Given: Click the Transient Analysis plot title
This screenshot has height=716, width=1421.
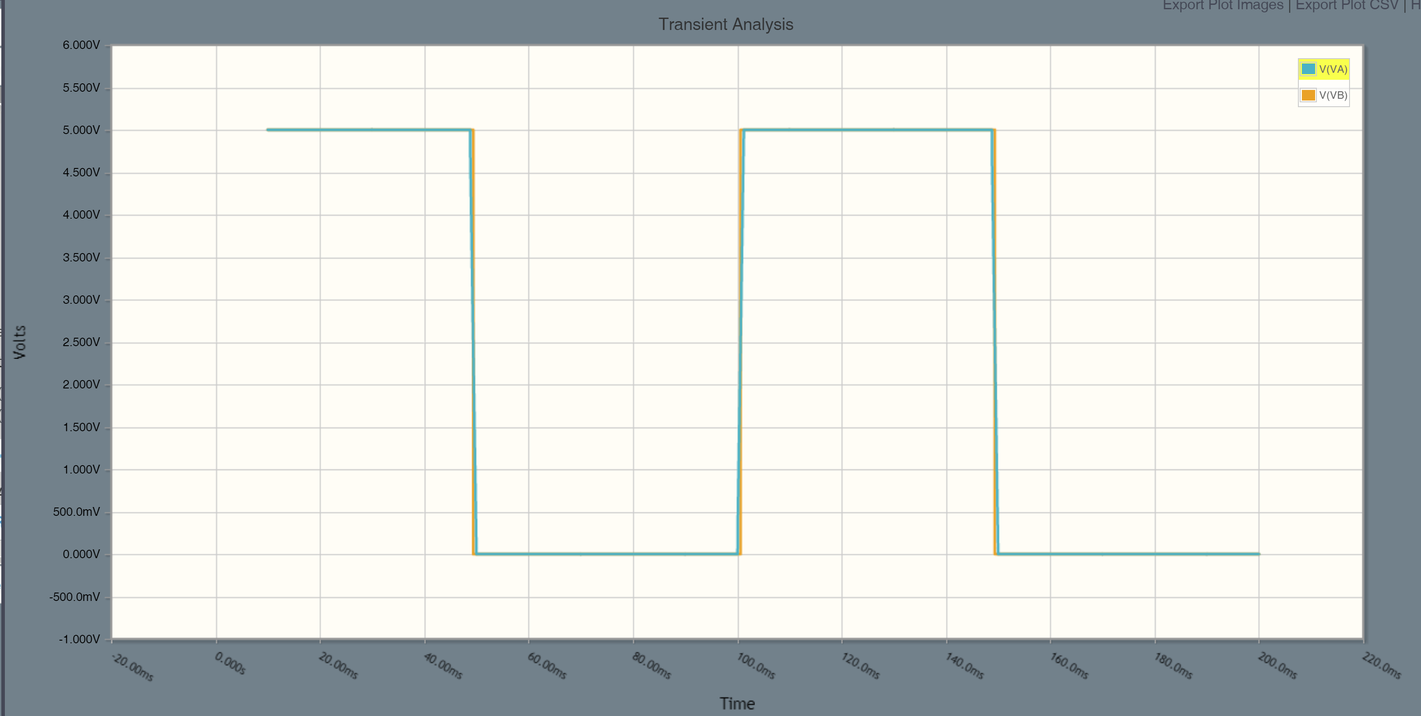Looking at the screenshot, I should (x=725, y=24).
